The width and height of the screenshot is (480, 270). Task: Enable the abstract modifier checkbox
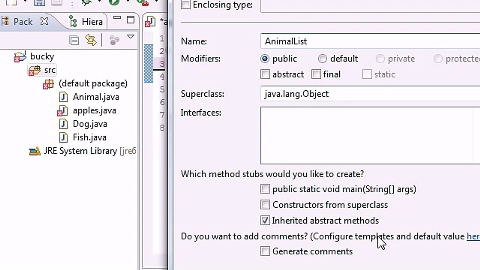(x=265, y=74)
